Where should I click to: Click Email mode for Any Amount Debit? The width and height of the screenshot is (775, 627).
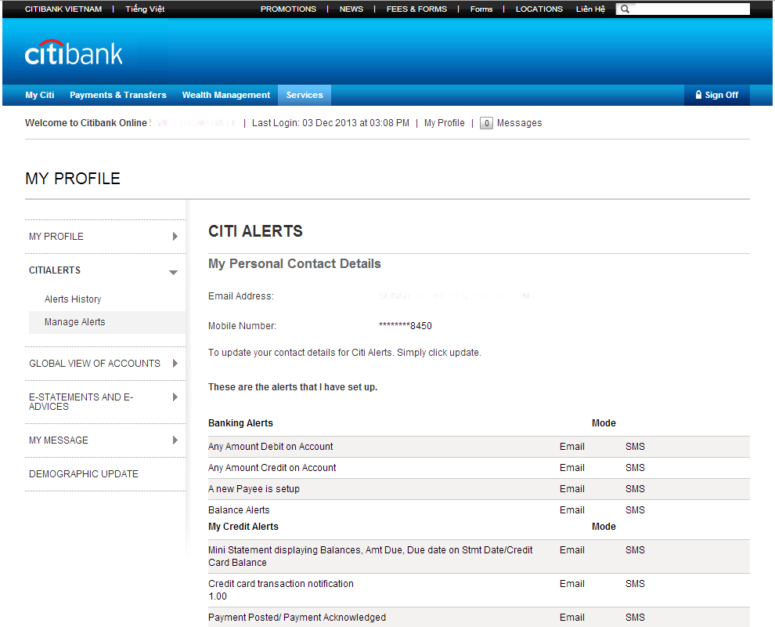point(572,447)
